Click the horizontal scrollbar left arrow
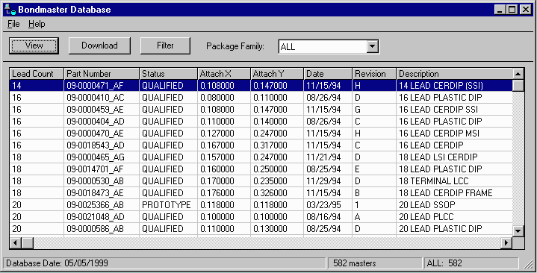Image resolution: width=537 pixels, height=273 pixels. click(x=16, y=243)
